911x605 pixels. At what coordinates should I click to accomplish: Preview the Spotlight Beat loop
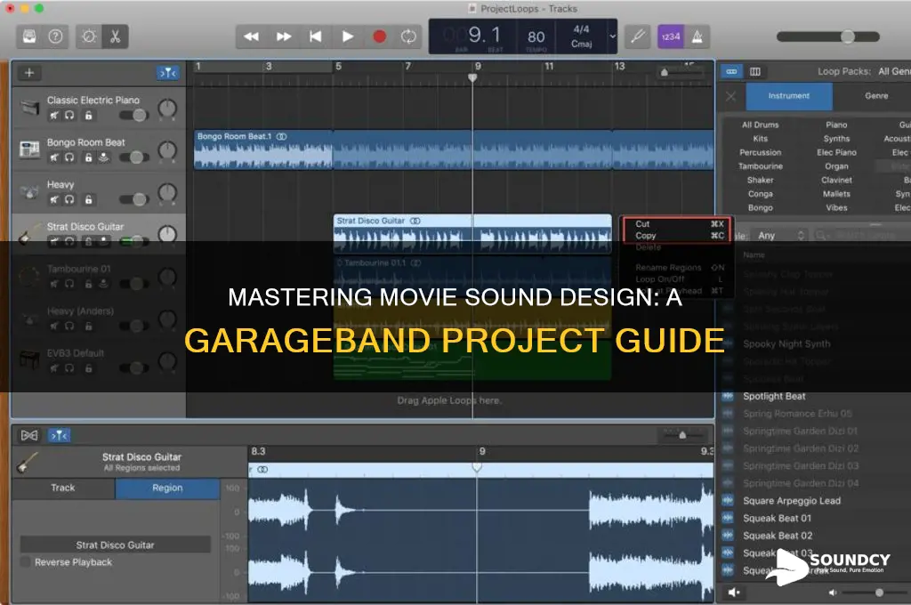pos(775,396)
